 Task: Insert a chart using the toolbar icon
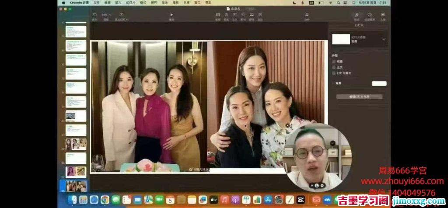pyautogui.click(x=226, y=16)
